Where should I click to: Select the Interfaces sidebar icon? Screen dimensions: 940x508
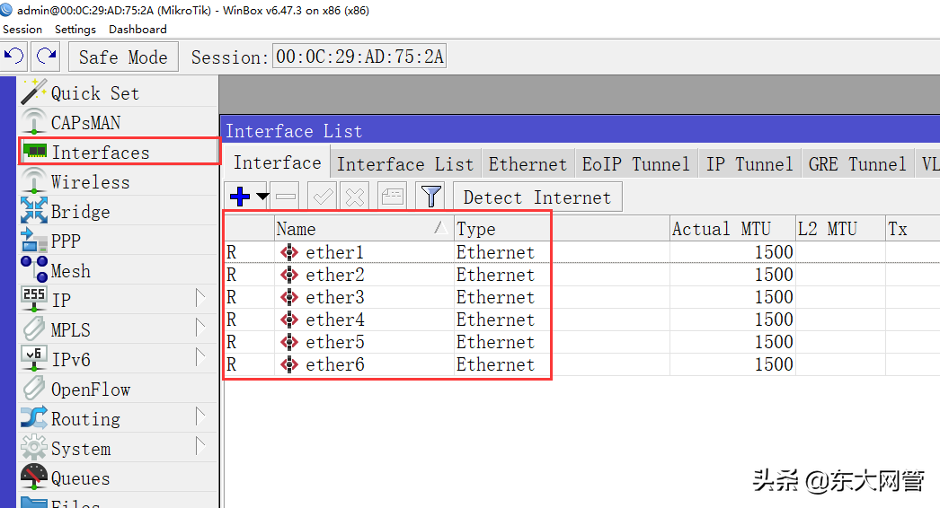pyautogui.click(x=36, y=152)
